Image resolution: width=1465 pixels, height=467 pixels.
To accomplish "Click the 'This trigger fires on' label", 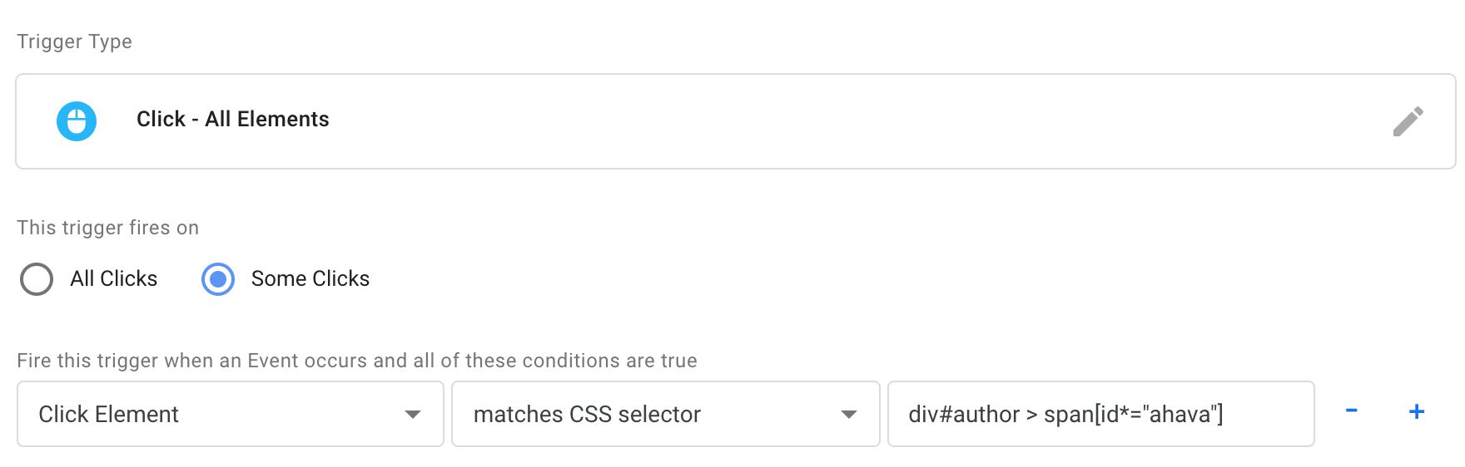I will click(x=108, y=228).
